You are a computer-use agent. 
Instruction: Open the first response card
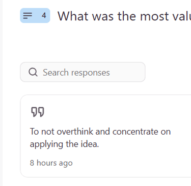point(105,136)
